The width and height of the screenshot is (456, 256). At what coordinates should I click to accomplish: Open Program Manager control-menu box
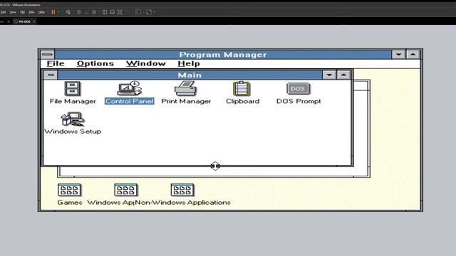click(x=48, y=54)
